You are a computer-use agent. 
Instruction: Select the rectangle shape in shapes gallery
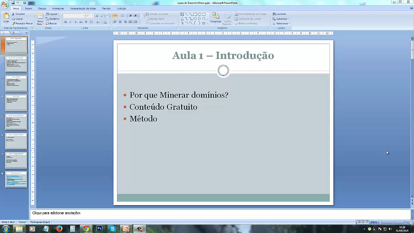pos(195,14)
